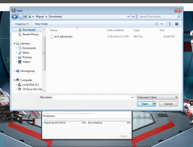Image resolution: width=193 pixels, height=147 pixels.
Task: Select the ev3-edimax.bin file icon
Action: pos(52,37)
